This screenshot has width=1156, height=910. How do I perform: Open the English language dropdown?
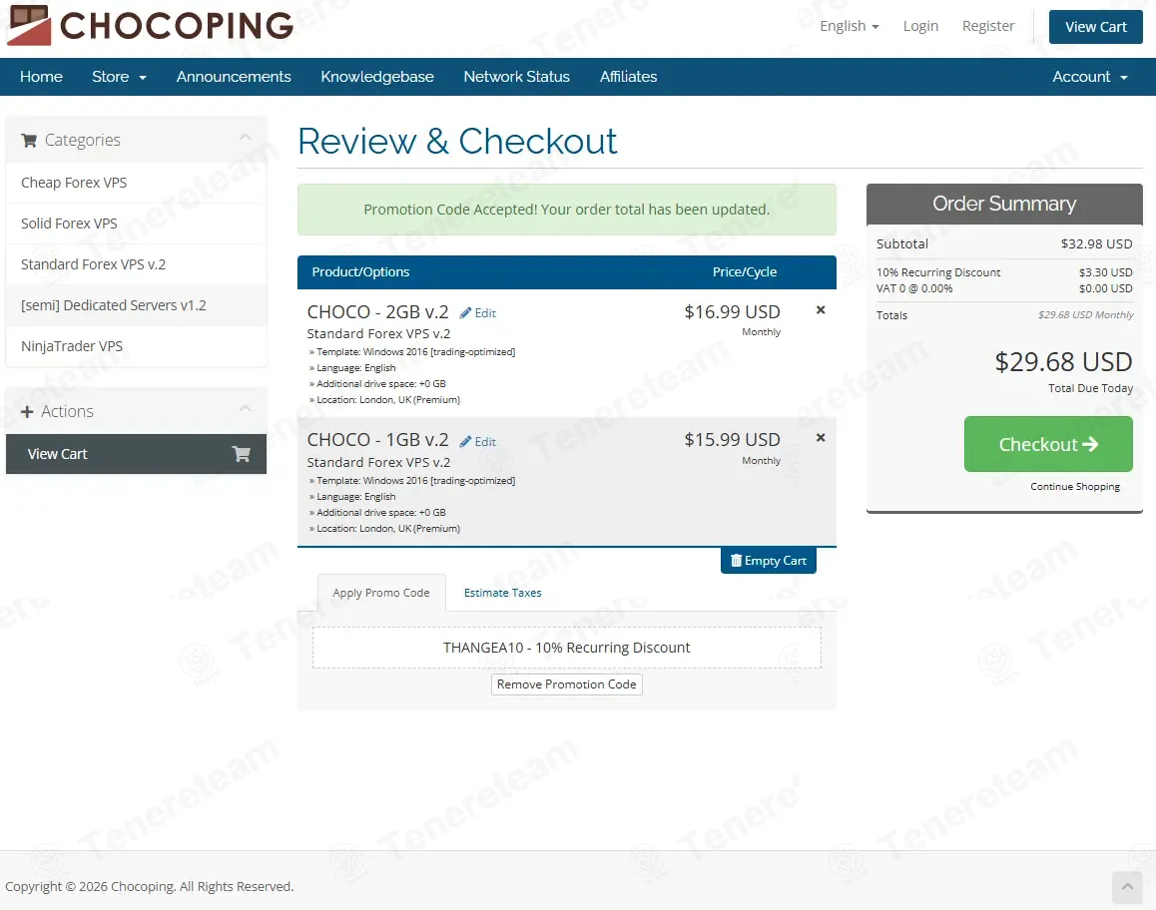[x=850, y=26]
